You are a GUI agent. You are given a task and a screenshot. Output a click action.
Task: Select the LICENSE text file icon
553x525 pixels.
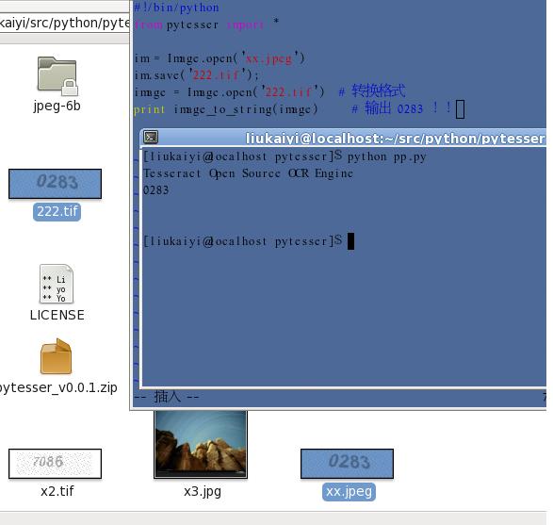57,284
